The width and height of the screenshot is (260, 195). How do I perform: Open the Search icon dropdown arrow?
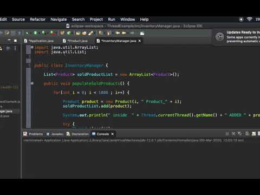point(94,33)
